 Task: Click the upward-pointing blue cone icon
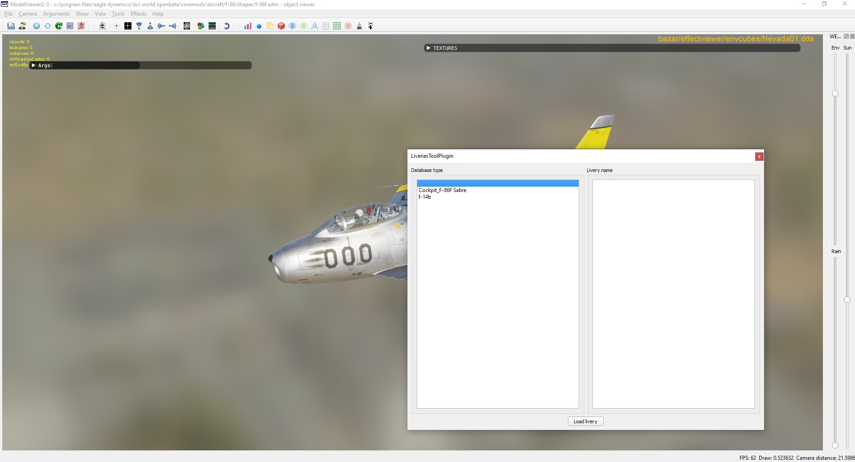pyautogui.click(x=150, y=26)
